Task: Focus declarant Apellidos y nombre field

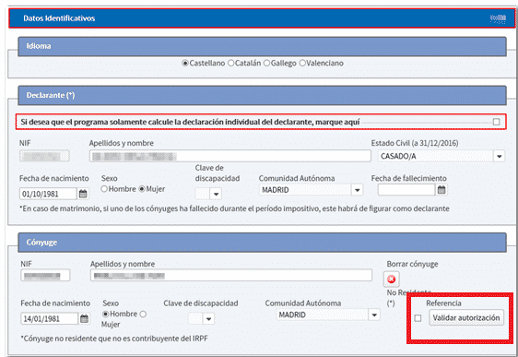Action: click(x=230, y=156)
